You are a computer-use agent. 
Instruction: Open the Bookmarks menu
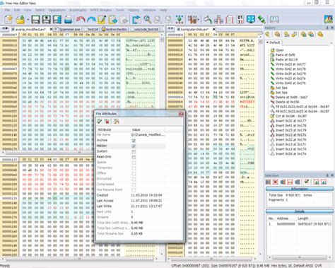coord(78,10)
